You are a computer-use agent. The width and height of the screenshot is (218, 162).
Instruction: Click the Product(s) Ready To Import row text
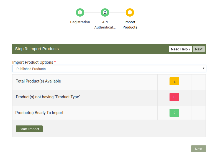click(x=39, y=113)
